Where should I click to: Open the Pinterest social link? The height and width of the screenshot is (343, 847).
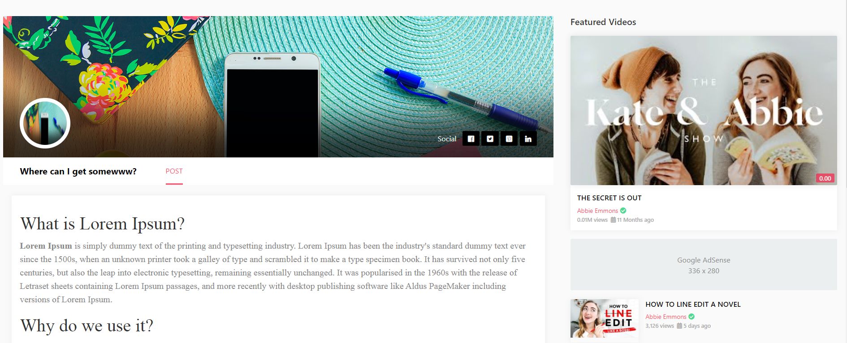tap(509, 139)
